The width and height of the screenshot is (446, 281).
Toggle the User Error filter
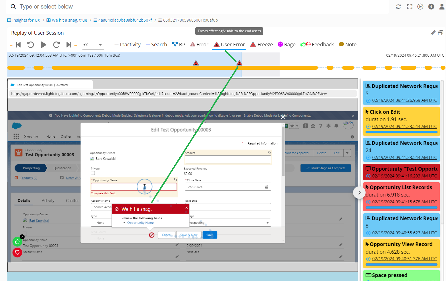pyautogui.click(x=229, y=45)
